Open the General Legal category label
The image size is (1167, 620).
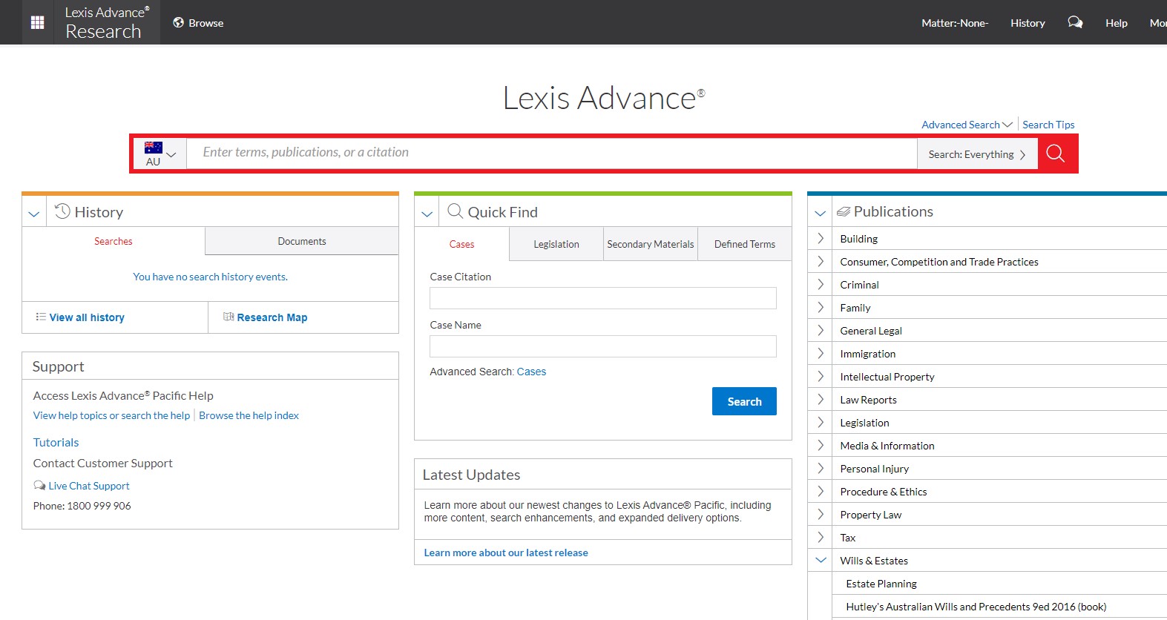(871, 331)
